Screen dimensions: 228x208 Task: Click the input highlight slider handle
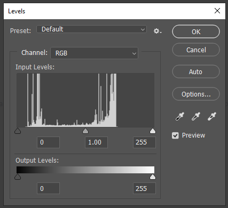tap(153, 131)
